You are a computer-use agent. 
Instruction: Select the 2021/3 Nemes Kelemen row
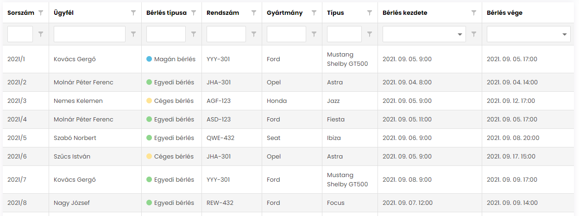tap(289, 101)
